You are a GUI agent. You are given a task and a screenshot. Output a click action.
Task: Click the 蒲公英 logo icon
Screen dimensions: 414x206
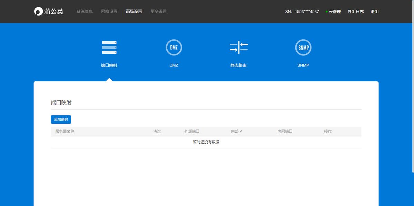[x=38, y=11]
